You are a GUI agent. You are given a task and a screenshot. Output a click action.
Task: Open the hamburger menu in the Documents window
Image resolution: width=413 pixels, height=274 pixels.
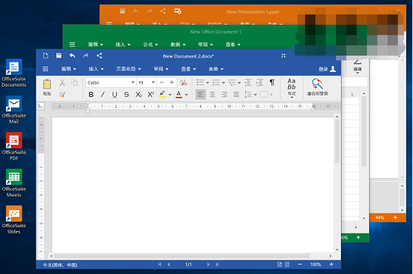point(45,69)
